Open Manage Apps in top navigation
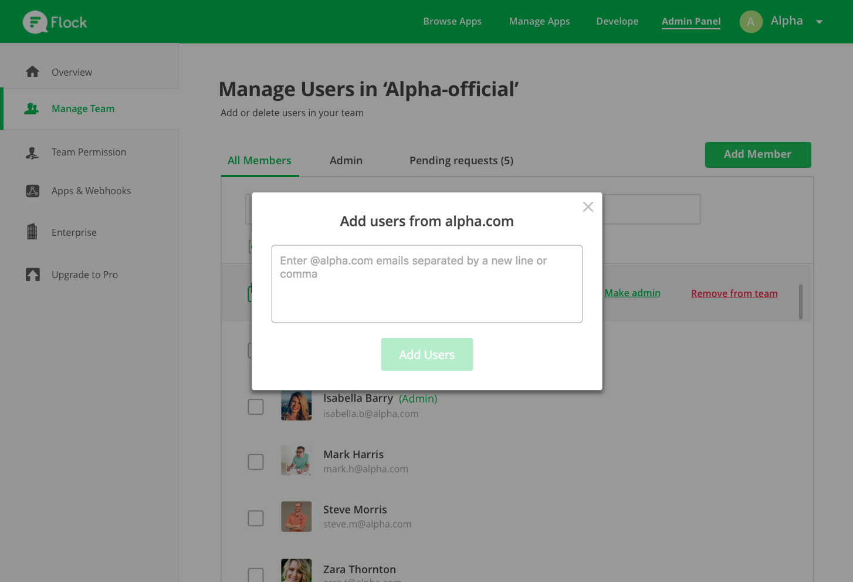The width and height of the screenshot is (853, 582). tap(540, 21)
